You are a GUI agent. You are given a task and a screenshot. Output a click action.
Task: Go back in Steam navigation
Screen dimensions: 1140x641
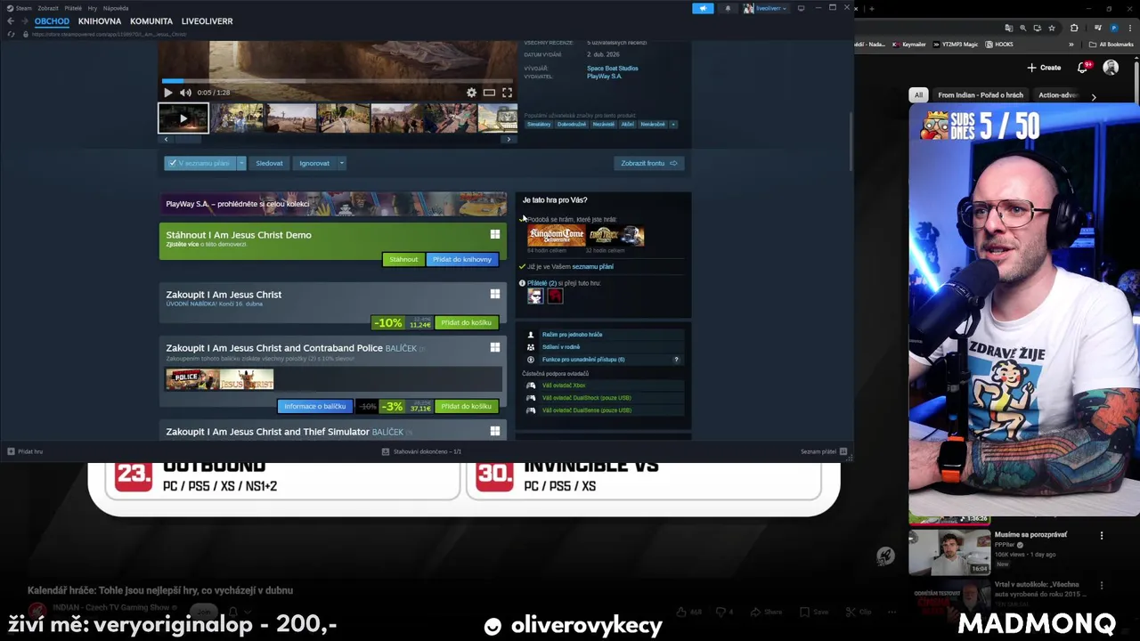(x=11, y=20)
